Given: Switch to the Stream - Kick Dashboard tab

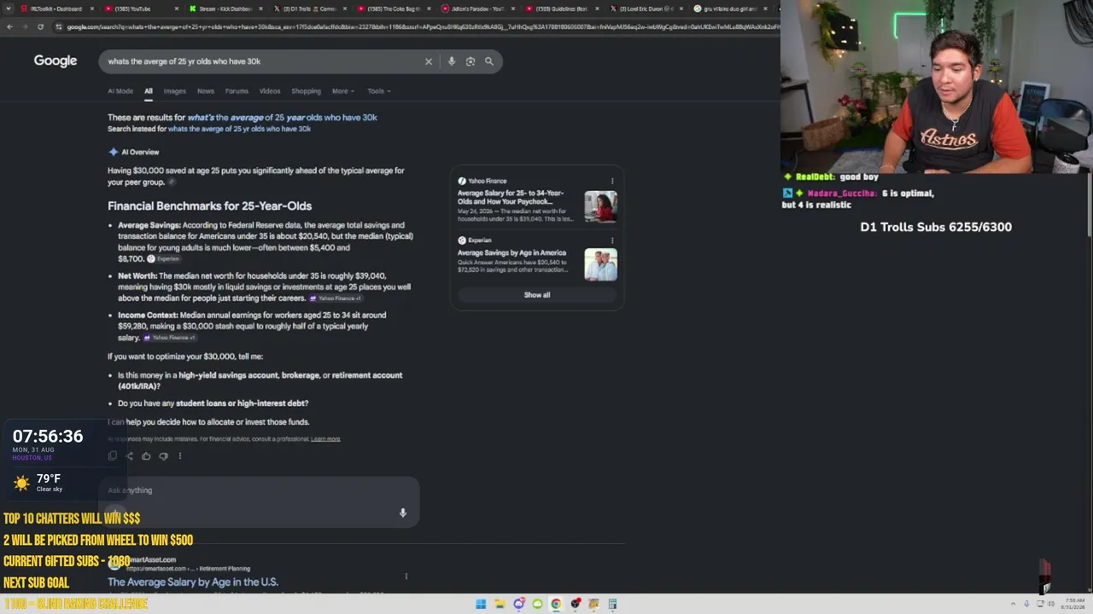Looking at the screenshot, I should [225, 9].
